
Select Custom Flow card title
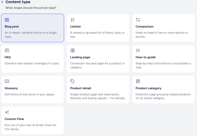pyautogui.click(x=14, y=119)
